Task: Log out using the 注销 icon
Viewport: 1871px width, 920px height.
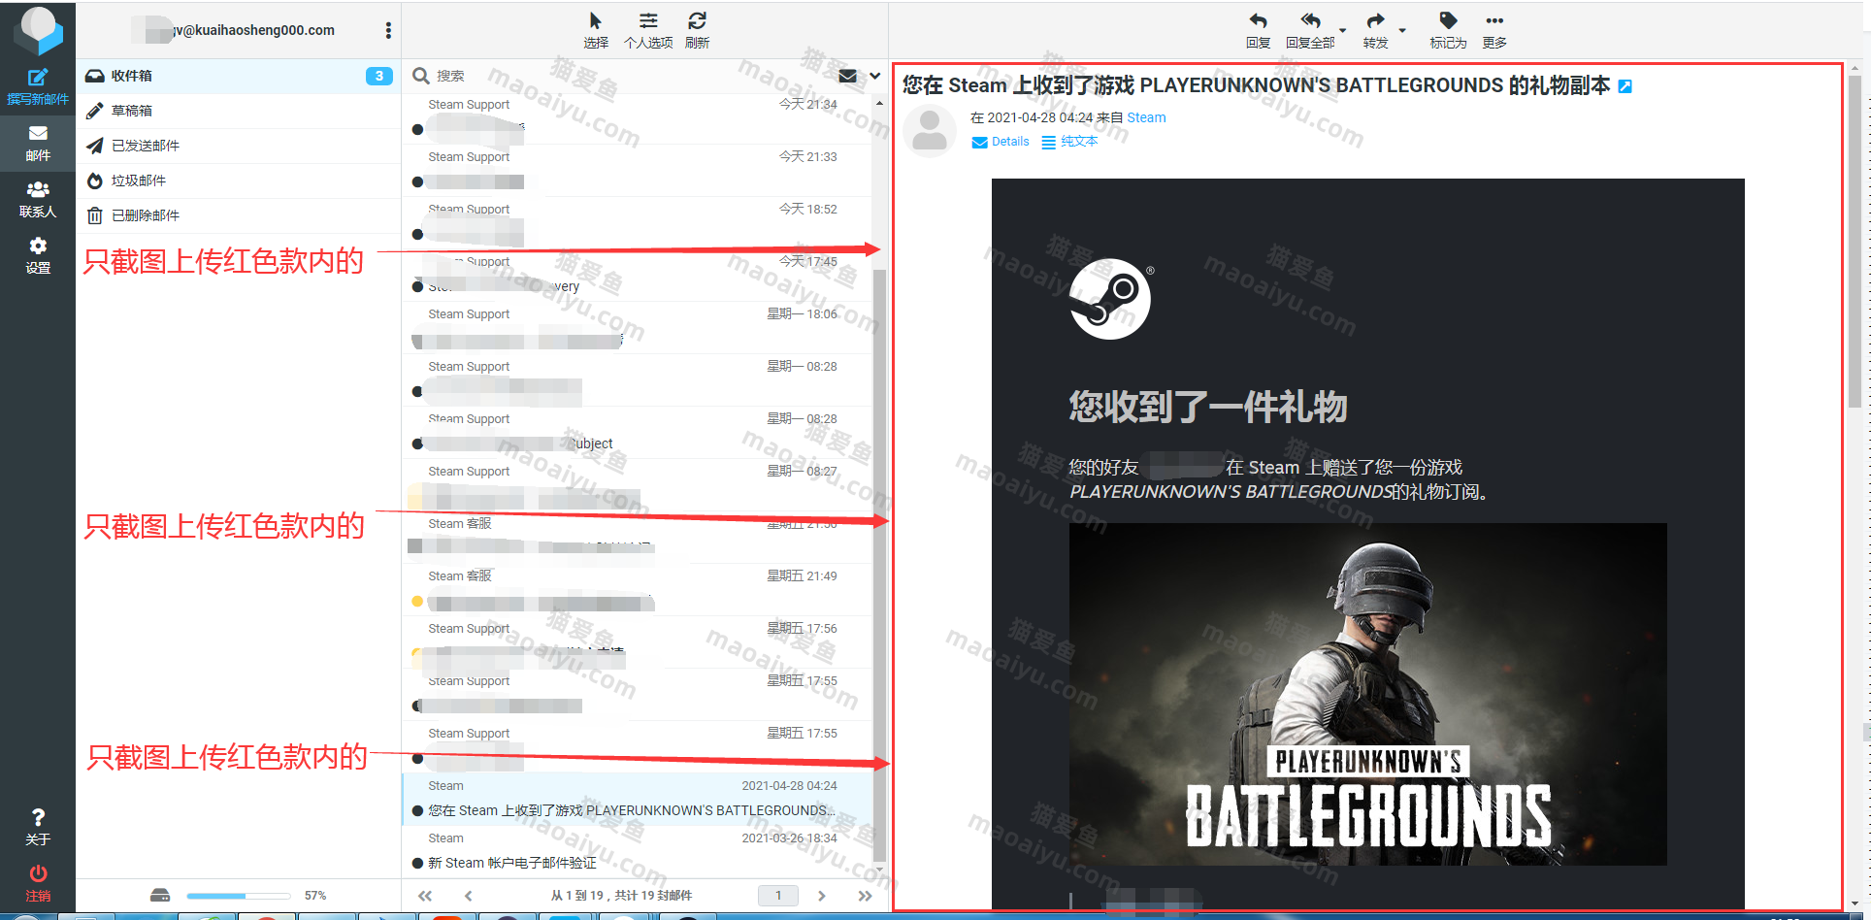Action: [38, 880]
